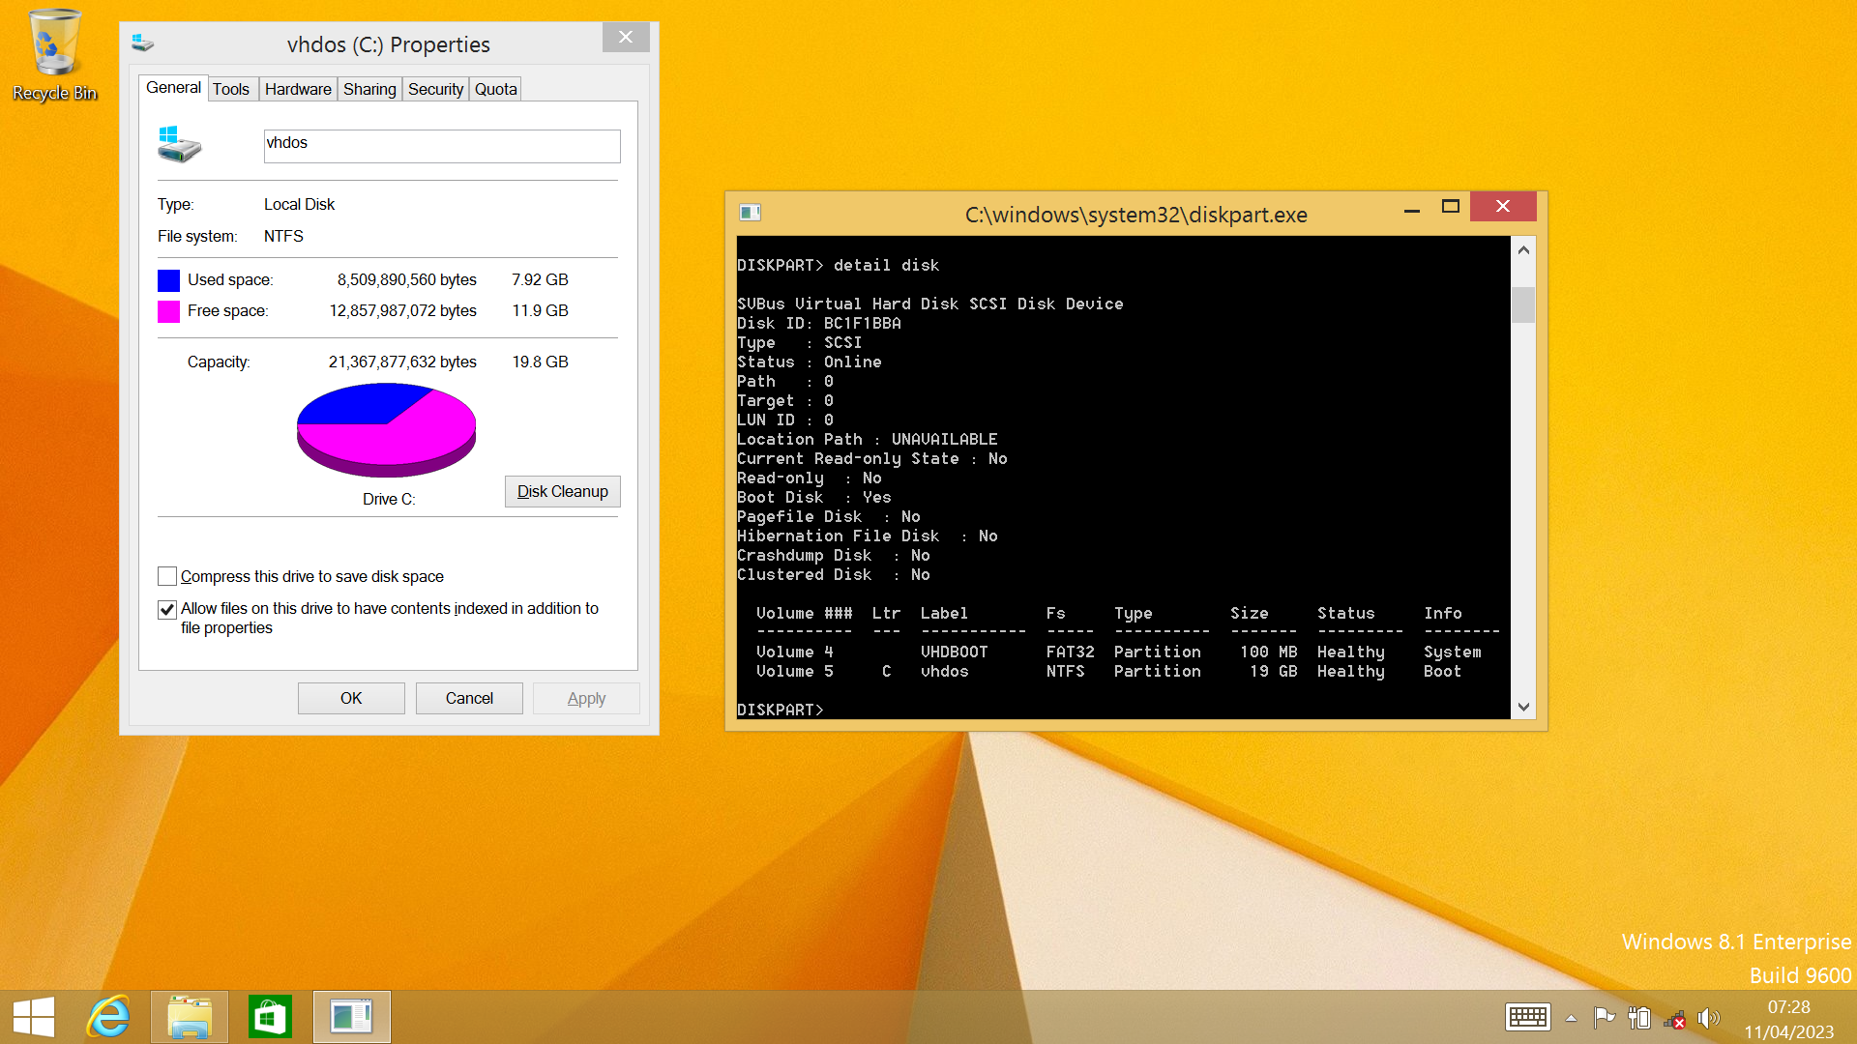The width and height of the screenshot is (1857, 1044).
Task: Click the NTFS file system value in Properties
Action: [x=283, y=236]
